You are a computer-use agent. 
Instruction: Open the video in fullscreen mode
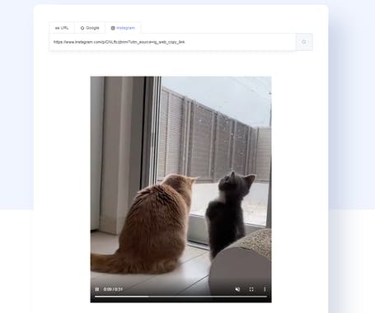pyautogui.click(x=251, y=289)
